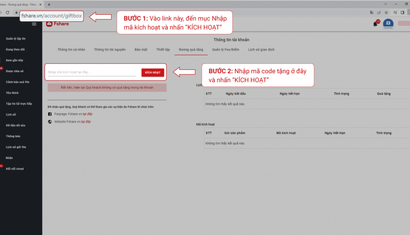Open Quản lý tập tin in sidebar
The image size is (410, 235).
coord(16,39)
